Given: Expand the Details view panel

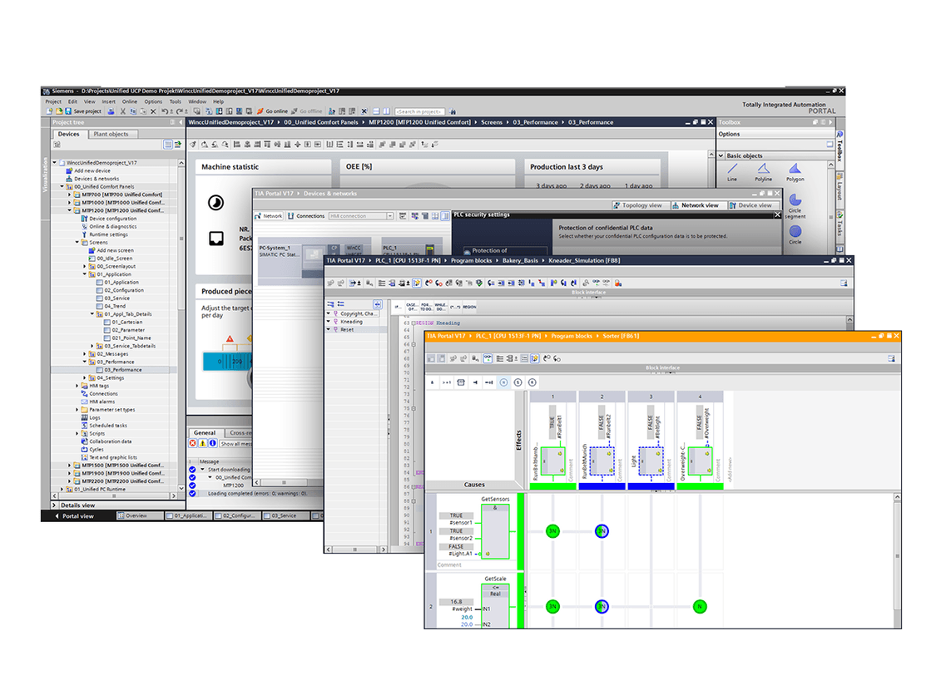Looking at the screenshot, I should point(54,505).
